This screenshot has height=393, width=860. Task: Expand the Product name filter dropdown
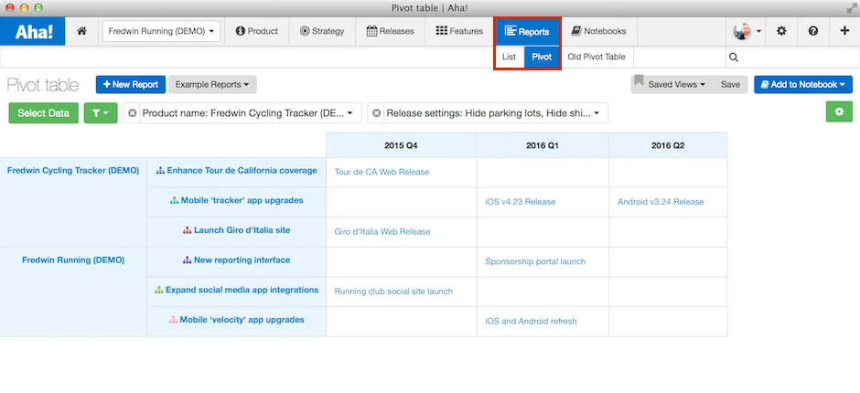pyautogui.click(x=349, y=113)
